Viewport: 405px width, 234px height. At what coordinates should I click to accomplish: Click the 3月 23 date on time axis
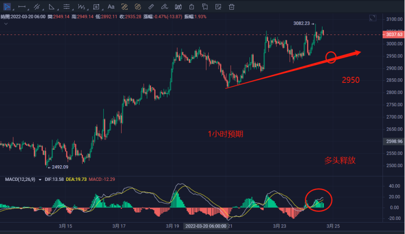pyautogui.click(x=279, y=226)
